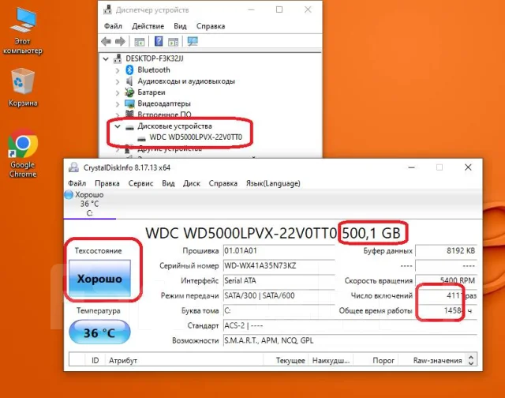
Task: Minimize the CrystalDiskInfo window
Action: [411, 167]
